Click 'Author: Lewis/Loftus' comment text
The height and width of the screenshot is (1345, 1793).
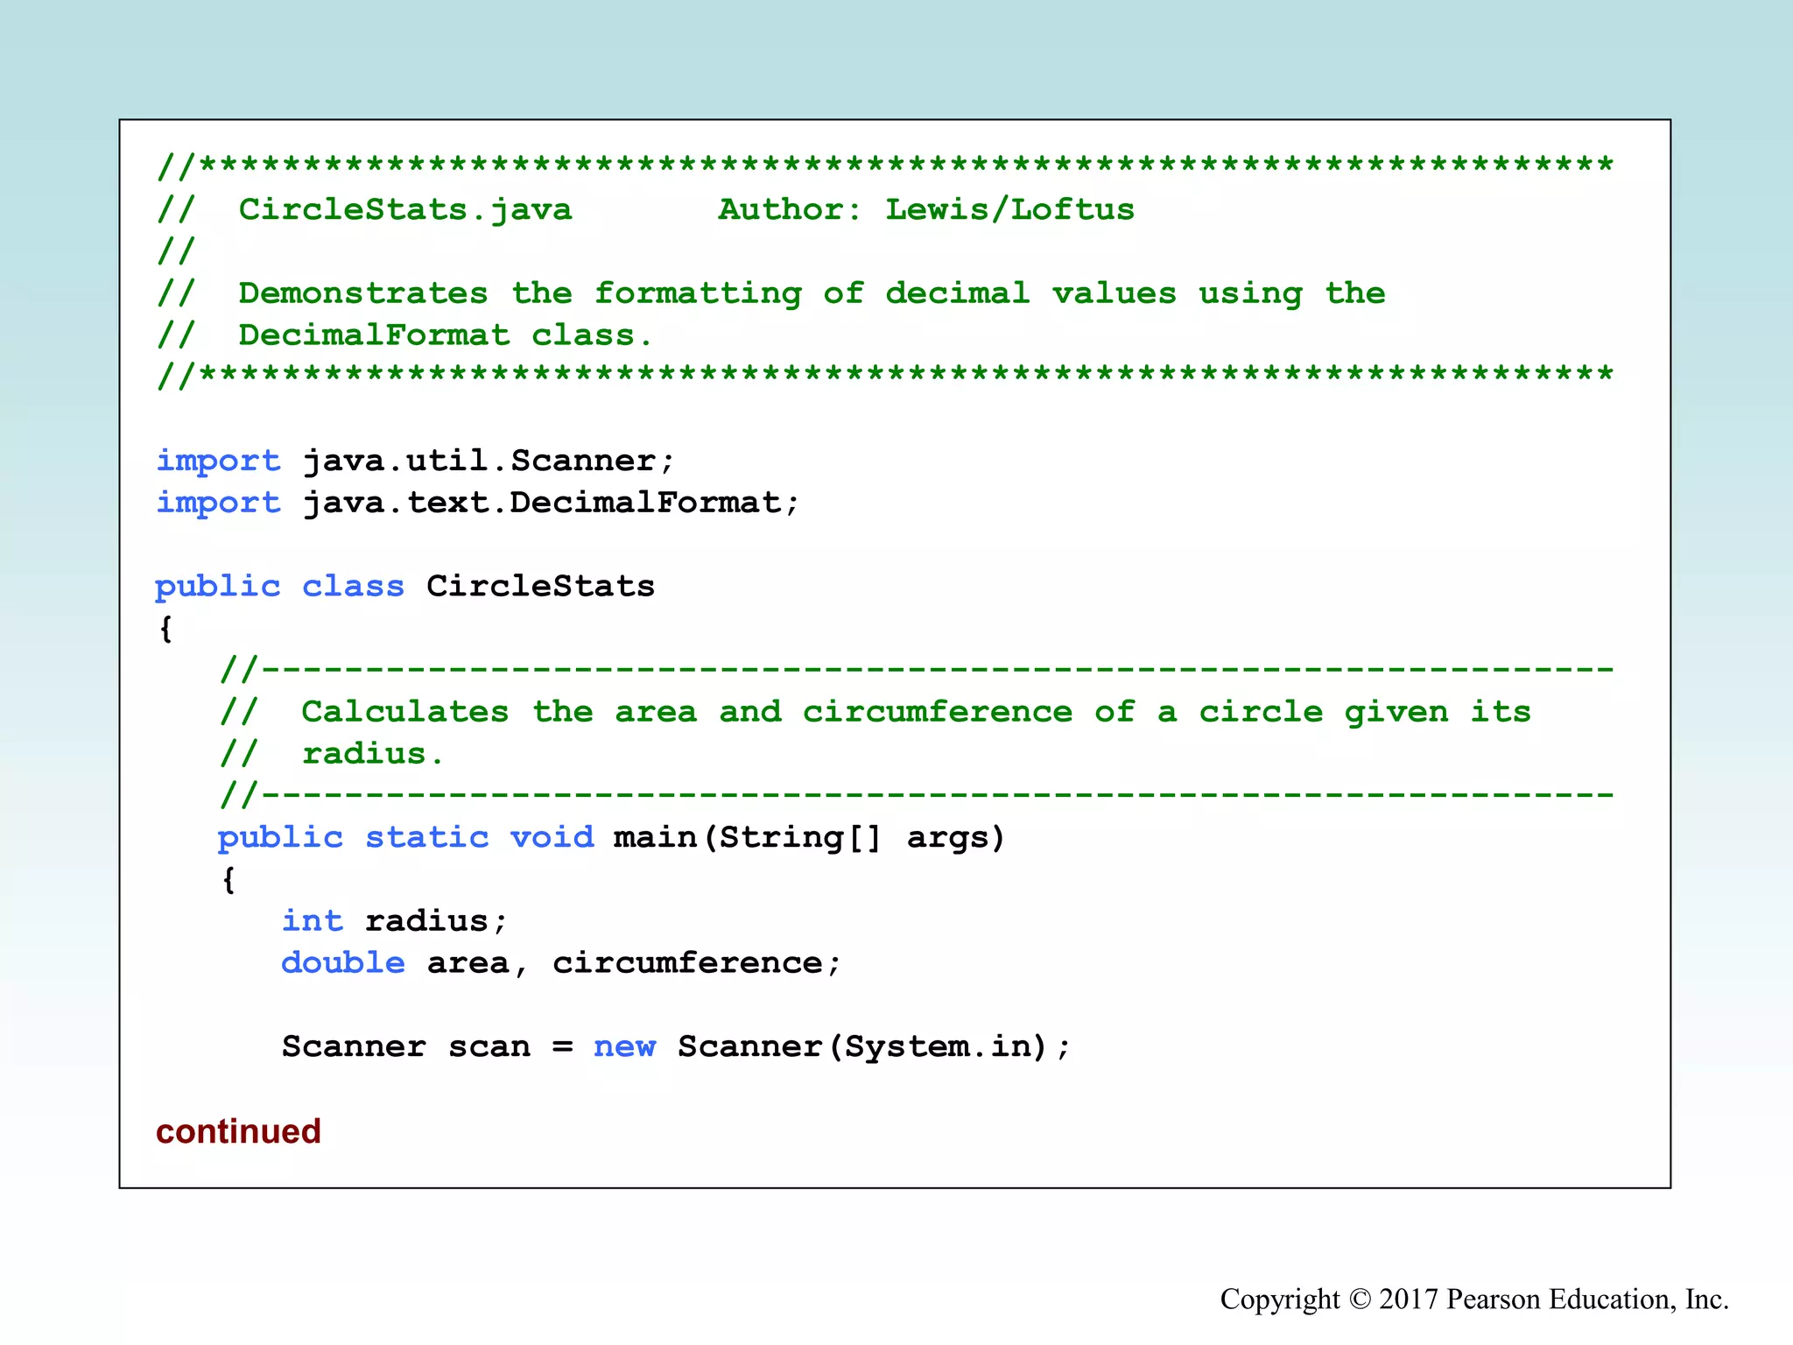[925, 209]
